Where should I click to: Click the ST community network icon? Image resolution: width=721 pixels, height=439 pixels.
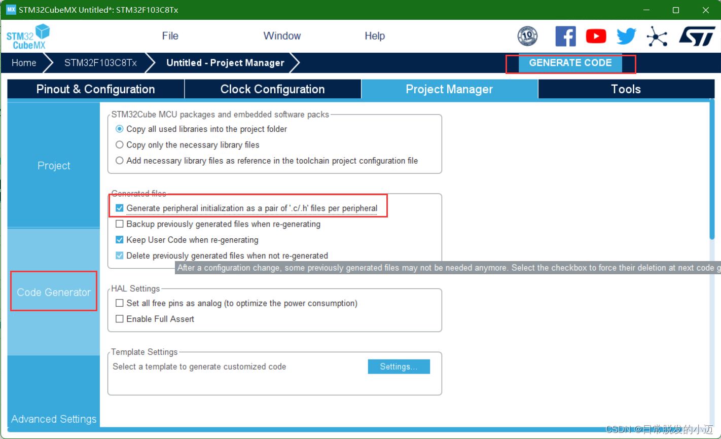pos(657,36)
